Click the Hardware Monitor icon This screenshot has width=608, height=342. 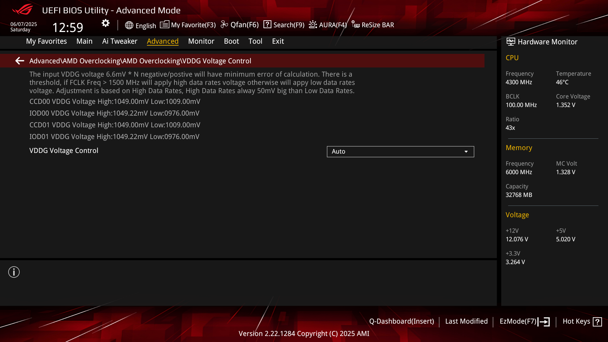point(510,42)
